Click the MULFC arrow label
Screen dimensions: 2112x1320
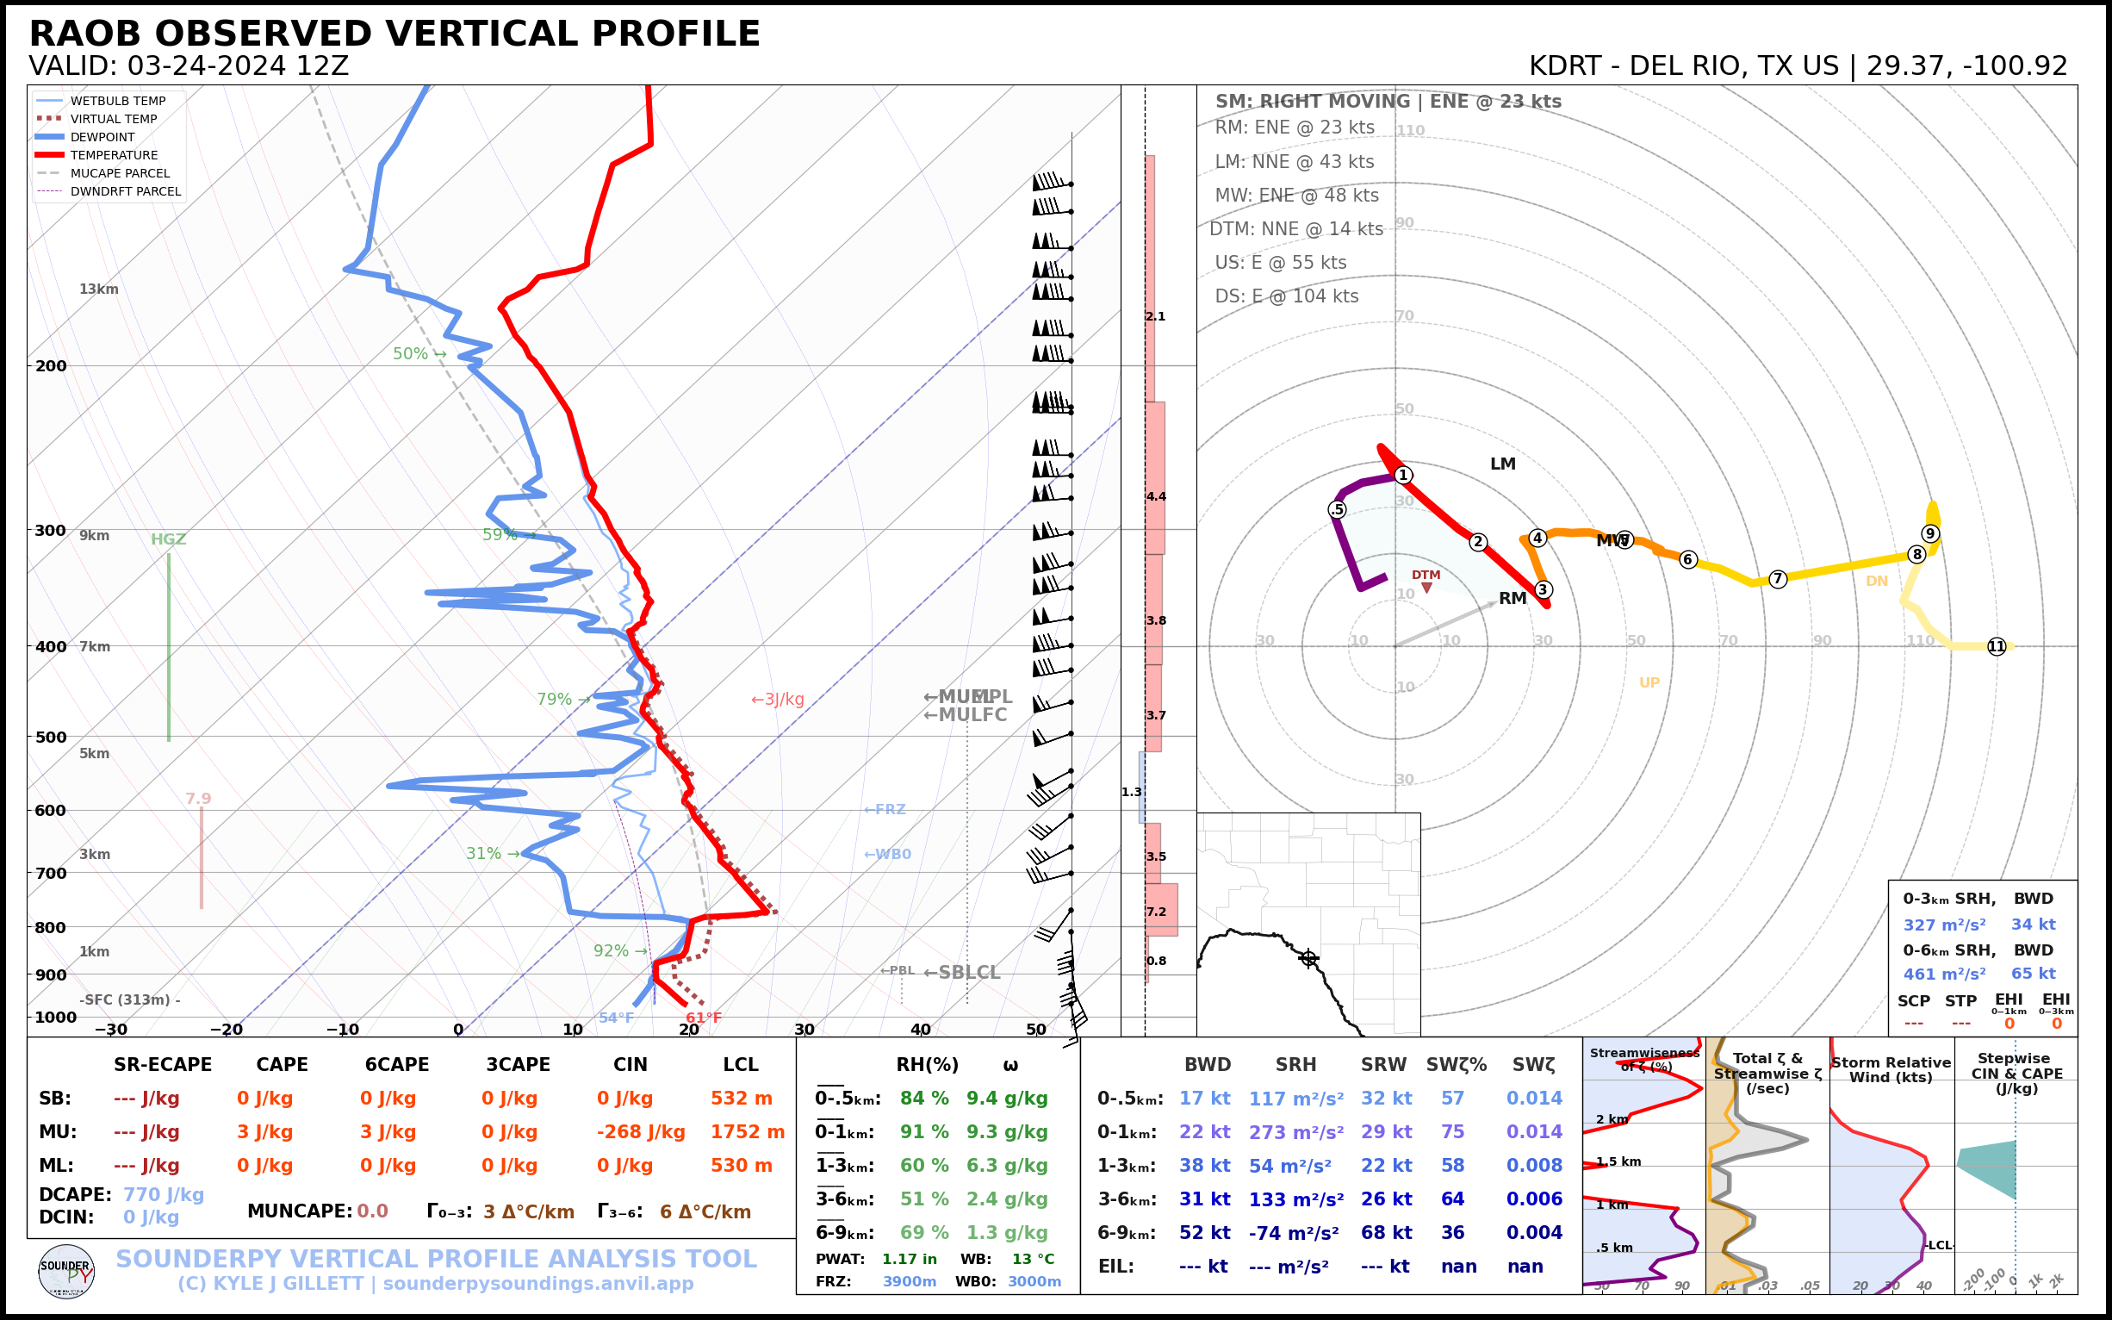pos(966,715)
